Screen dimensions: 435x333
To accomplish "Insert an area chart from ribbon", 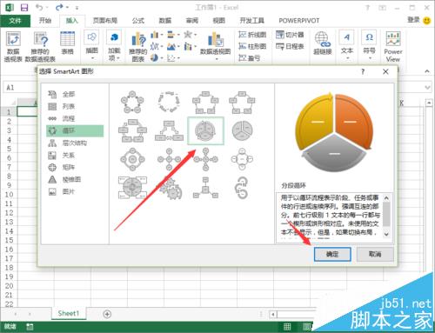I will coord(171,46).
